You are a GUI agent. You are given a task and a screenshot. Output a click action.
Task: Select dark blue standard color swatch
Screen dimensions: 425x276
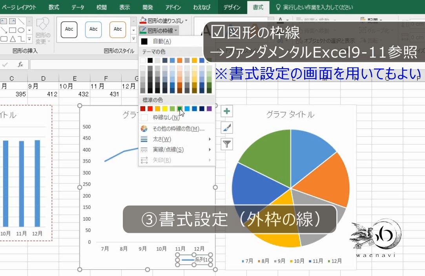click(202, 109)
